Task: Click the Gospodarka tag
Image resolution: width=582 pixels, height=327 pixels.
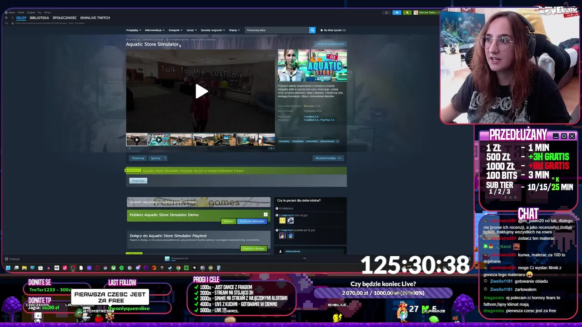Action: pyautogui.click(x=312, y=141)
